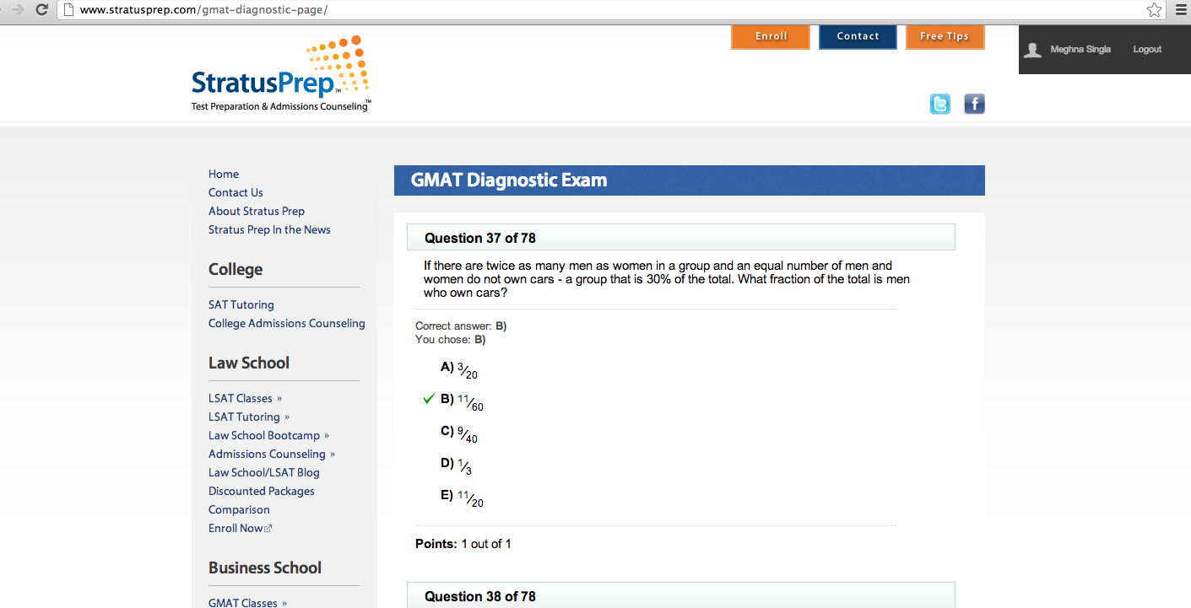Image resolution: width=1191 pixels, height=608 pixels.
Task: Click the forward navigation arrow
Action: tap(17, 10)
